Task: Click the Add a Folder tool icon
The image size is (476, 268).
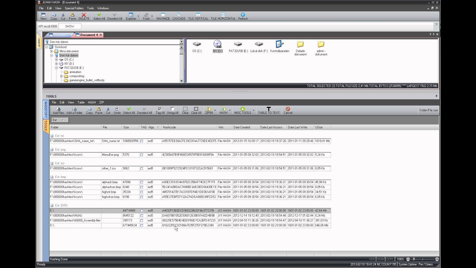Action: 74,111
